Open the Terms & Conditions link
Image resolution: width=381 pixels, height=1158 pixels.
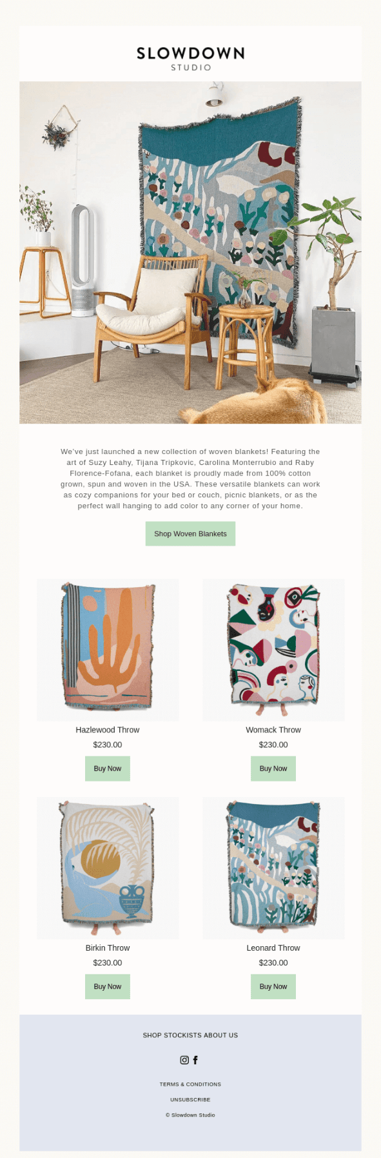190,1084
